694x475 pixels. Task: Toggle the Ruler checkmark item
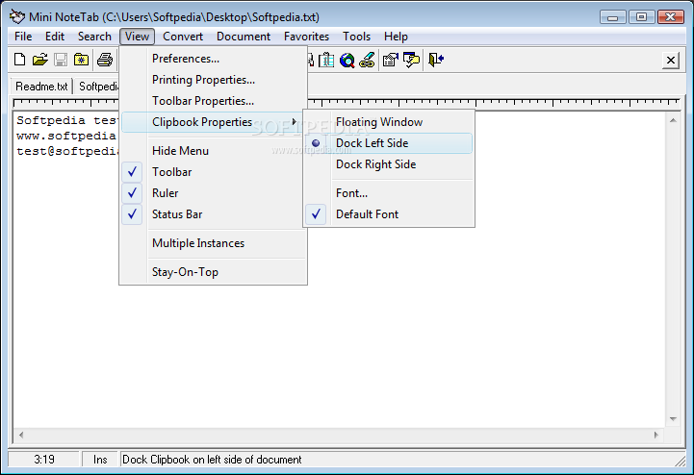click(213, 193)
